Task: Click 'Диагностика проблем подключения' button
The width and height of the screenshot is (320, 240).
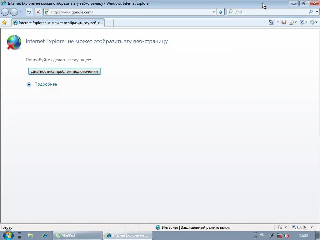Action: click(x=64, y=71)
